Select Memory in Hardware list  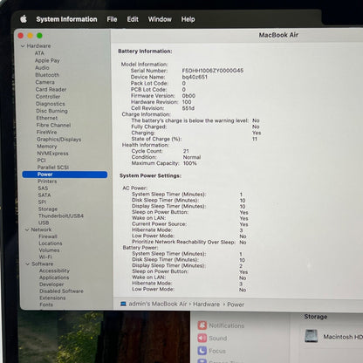tap(47, 147)
